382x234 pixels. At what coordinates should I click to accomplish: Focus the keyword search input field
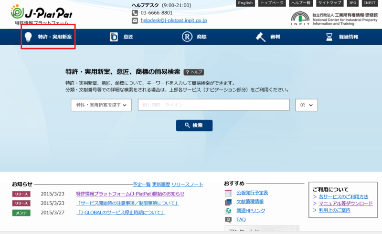pyautogui.click(x=213, y=105)
